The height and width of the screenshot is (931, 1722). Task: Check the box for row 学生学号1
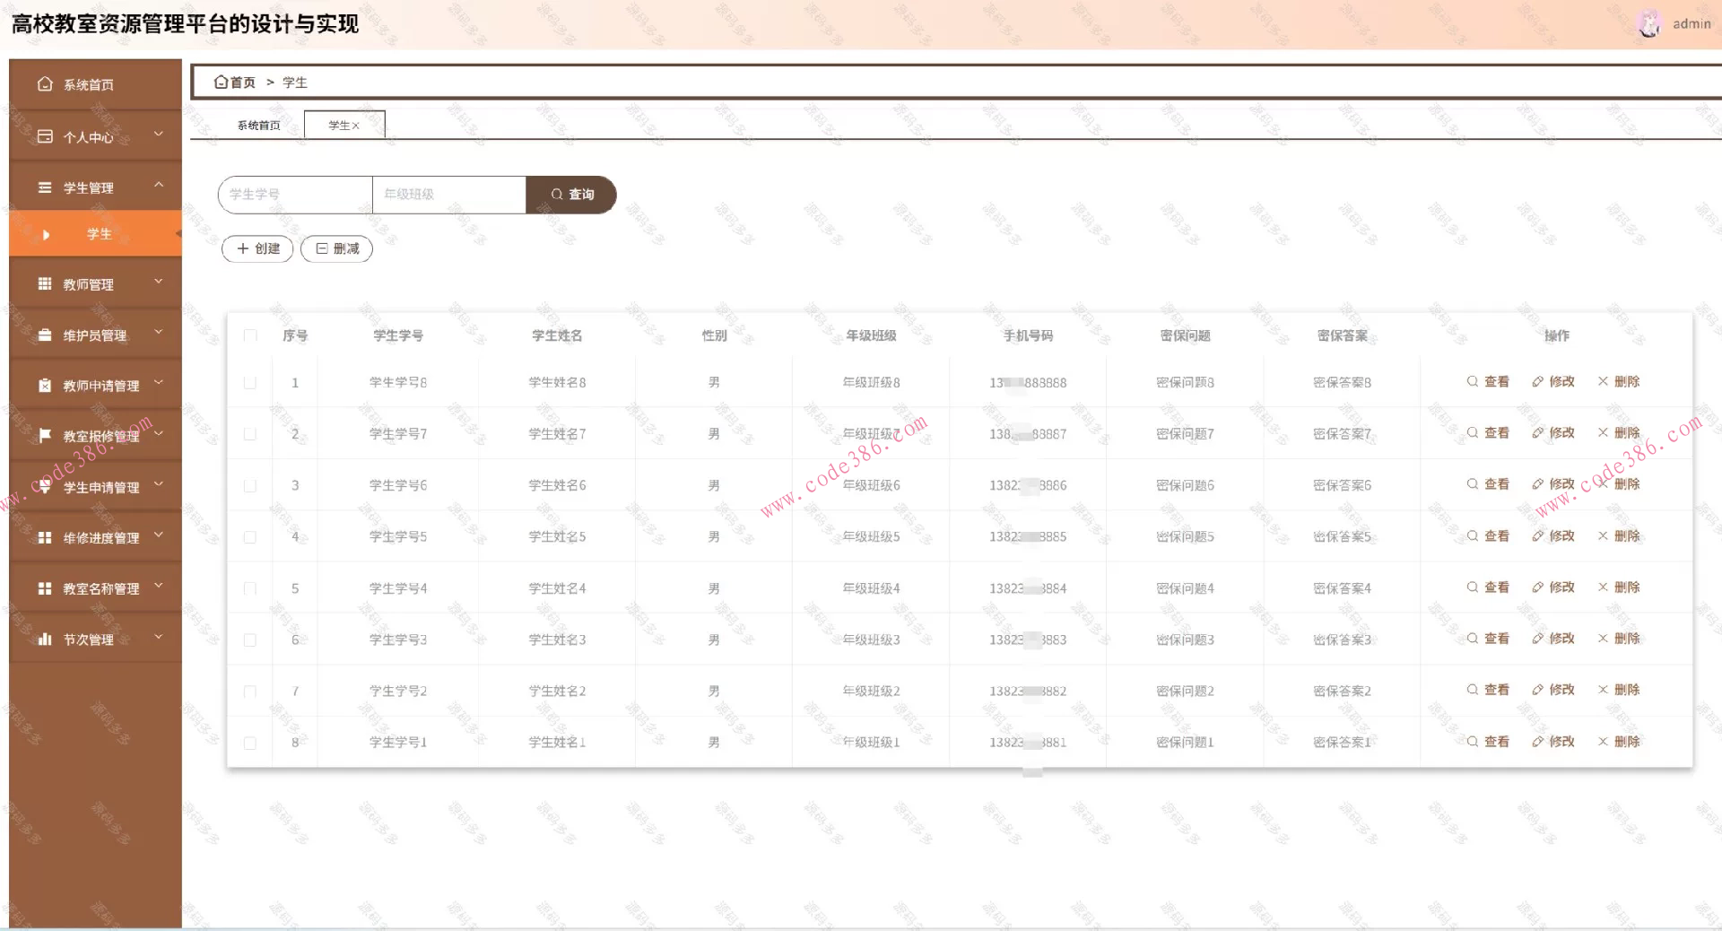point(250,743)
